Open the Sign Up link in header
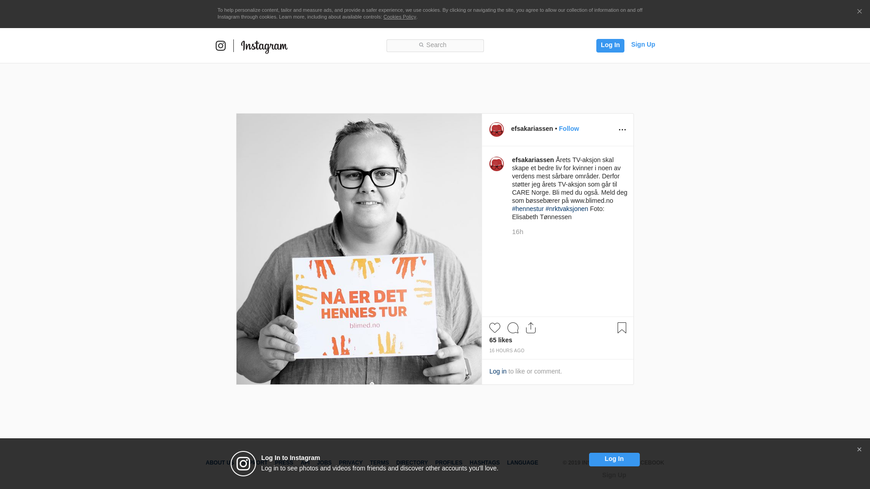The image size is (870, 489). click(x=643, y=44)
